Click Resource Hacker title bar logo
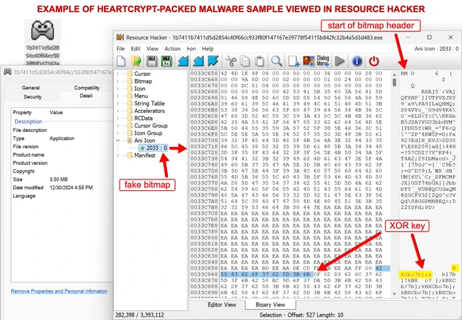This screenshot has height=320, width=462. [x=120, y=37]
